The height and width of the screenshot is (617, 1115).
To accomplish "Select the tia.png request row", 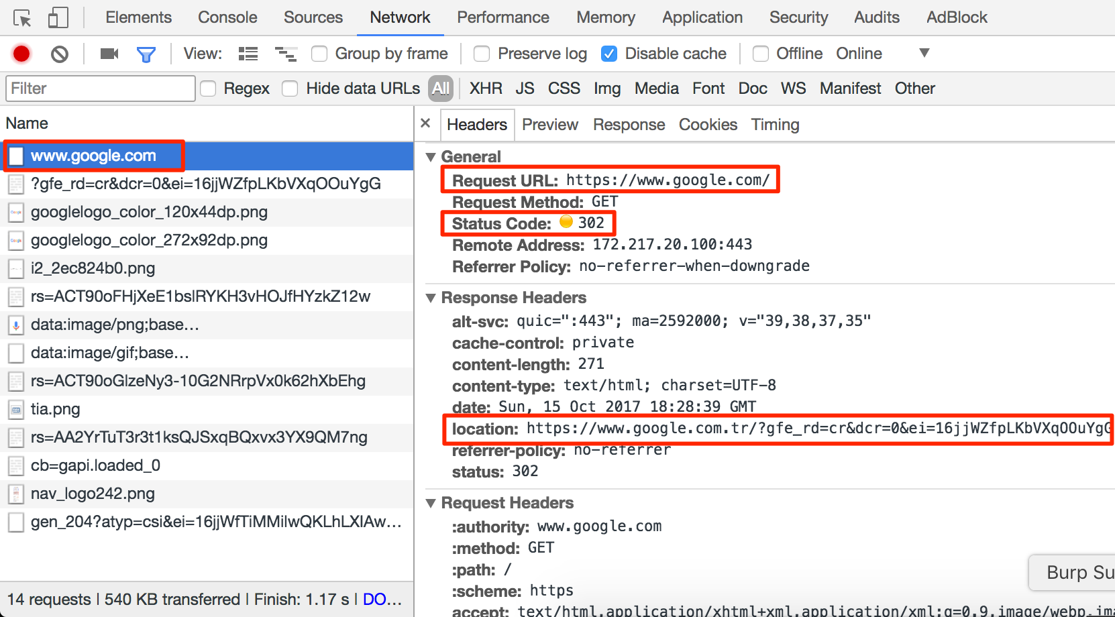I will 207,410.
